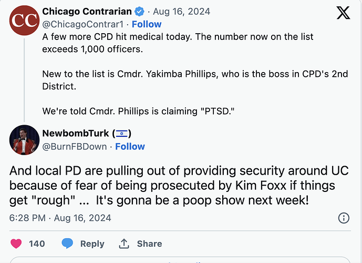Click the 140 likes count
This screenshot has width=362, height=263.
37,244
